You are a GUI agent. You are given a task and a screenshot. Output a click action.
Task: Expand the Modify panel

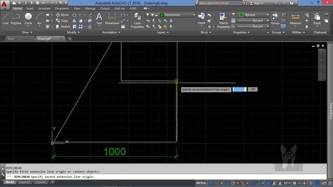73,32
